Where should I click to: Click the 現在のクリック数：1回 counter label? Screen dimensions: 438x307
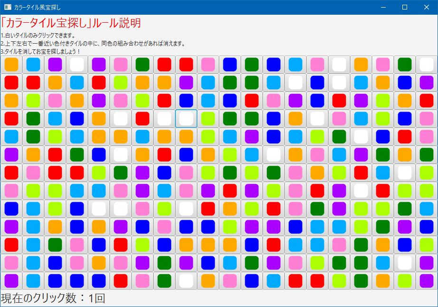pyautogui.click(x=53, y=298)
